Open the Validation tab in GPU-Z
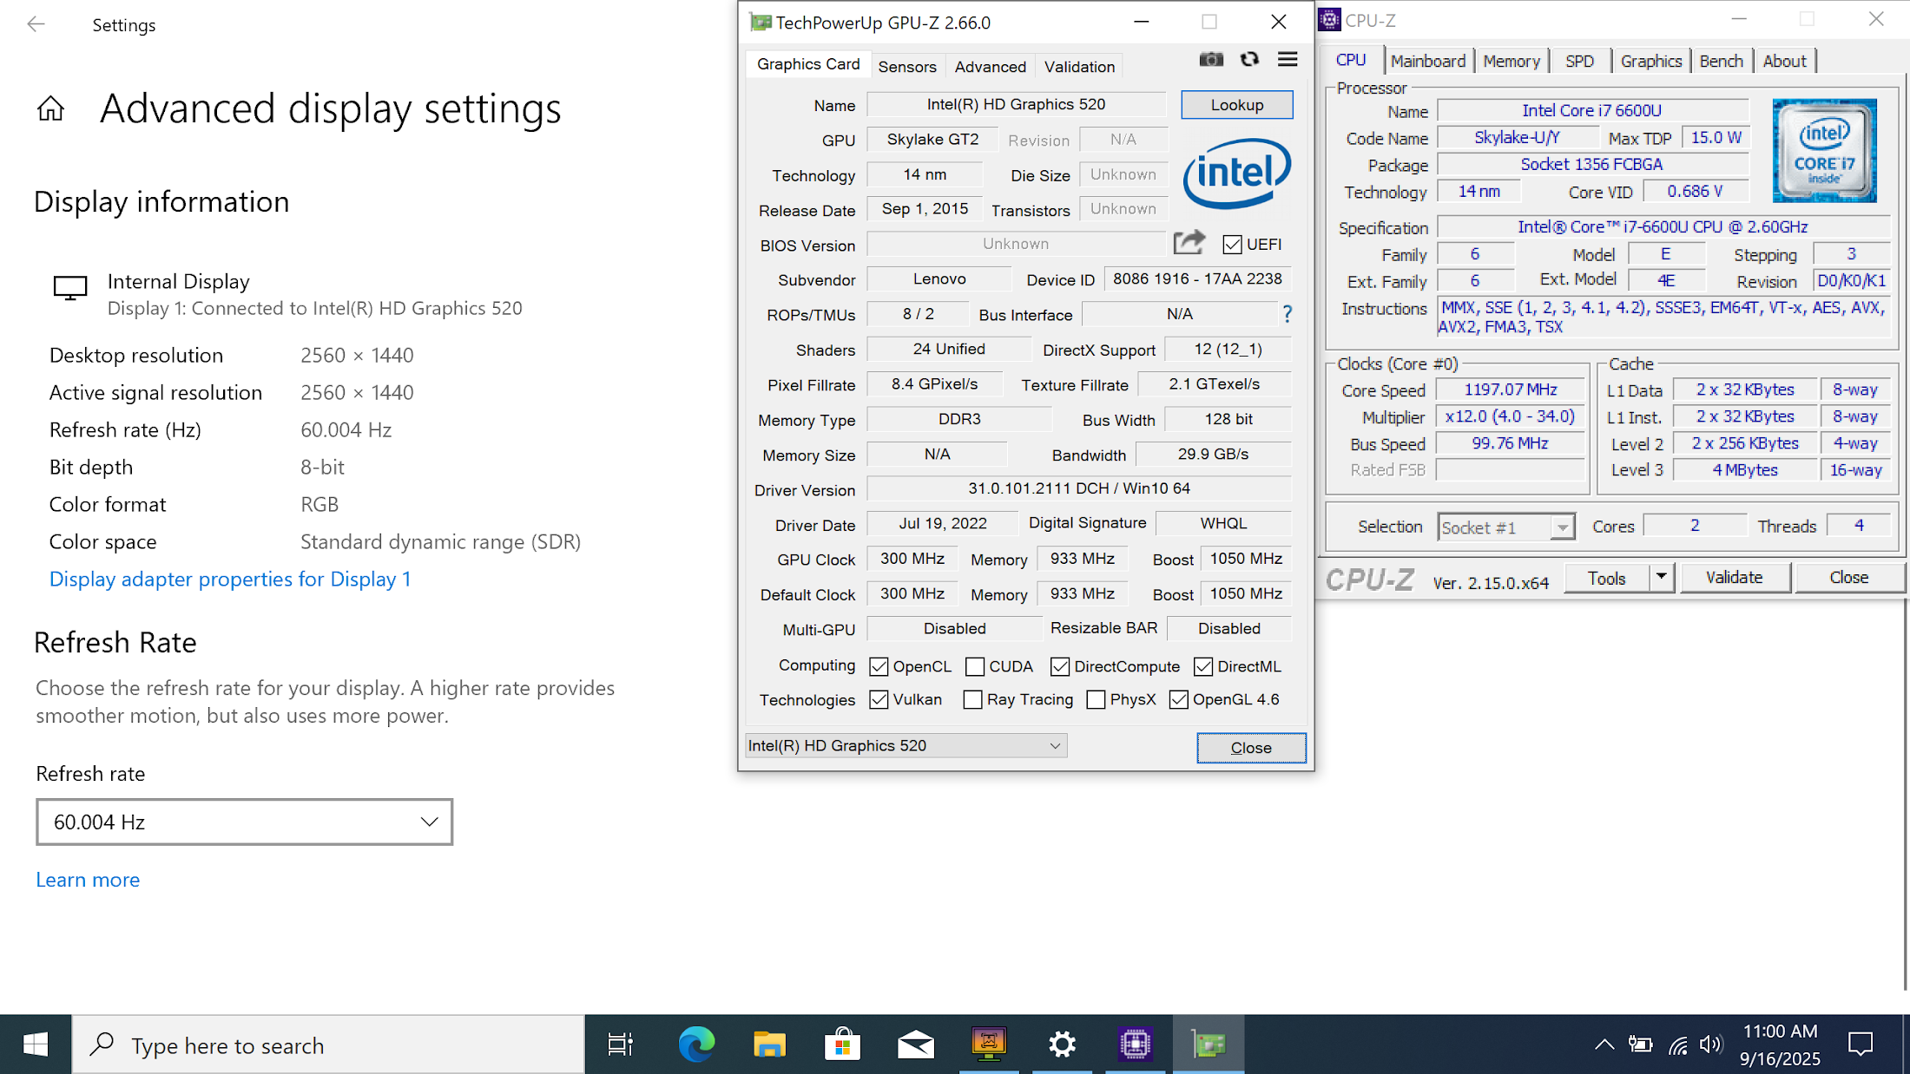The width and height of the screenshot is (1910, 1074). pyautogui.click(x=1079, y=67)
